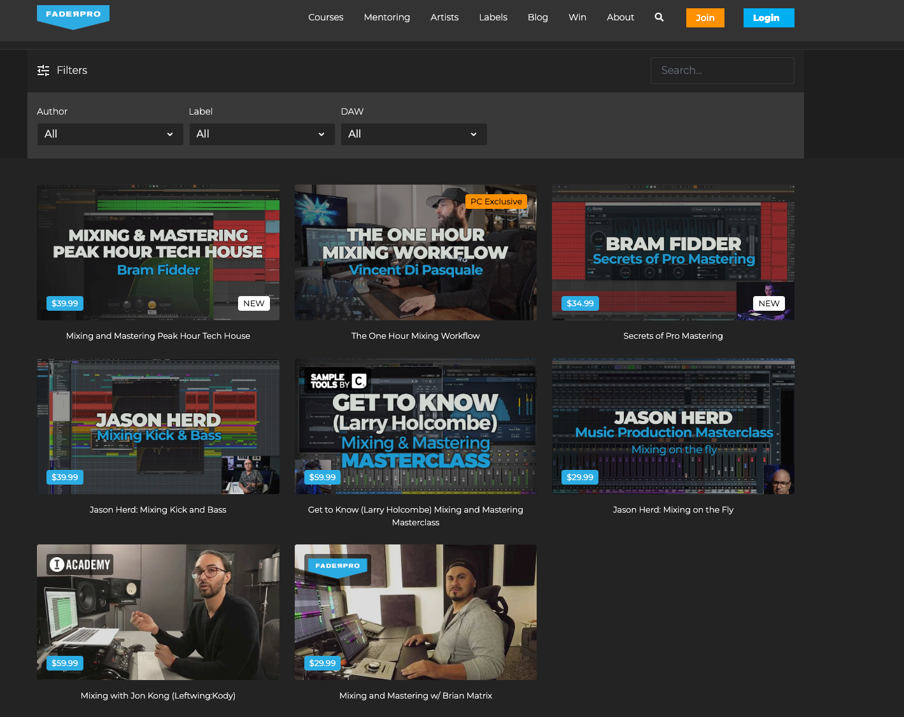Image resolution: width=904 pixels, height=717 pixels.
Task: Click the Login button
Action: tap(768, 18)
